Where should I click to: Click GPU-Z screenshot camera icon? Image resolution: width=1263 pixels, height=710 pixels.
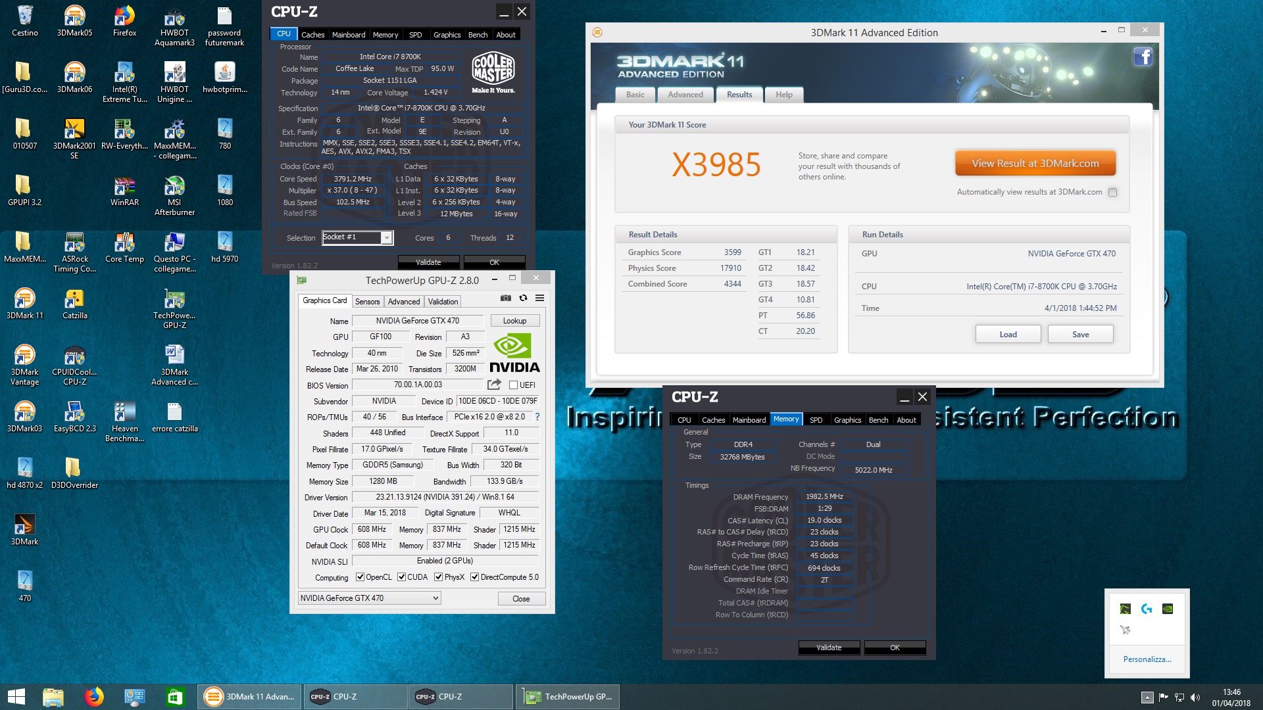pos(505,298)
